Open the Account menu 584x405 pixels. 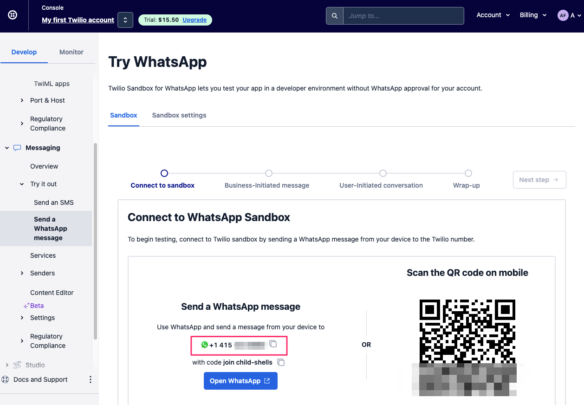coord(493,15)
